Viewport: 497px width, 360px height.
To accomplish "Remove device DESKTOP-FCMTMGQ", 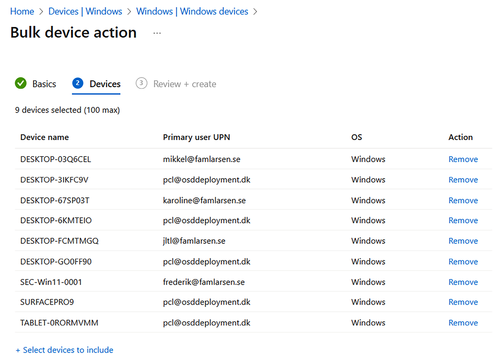I will (x=463, y=241).
